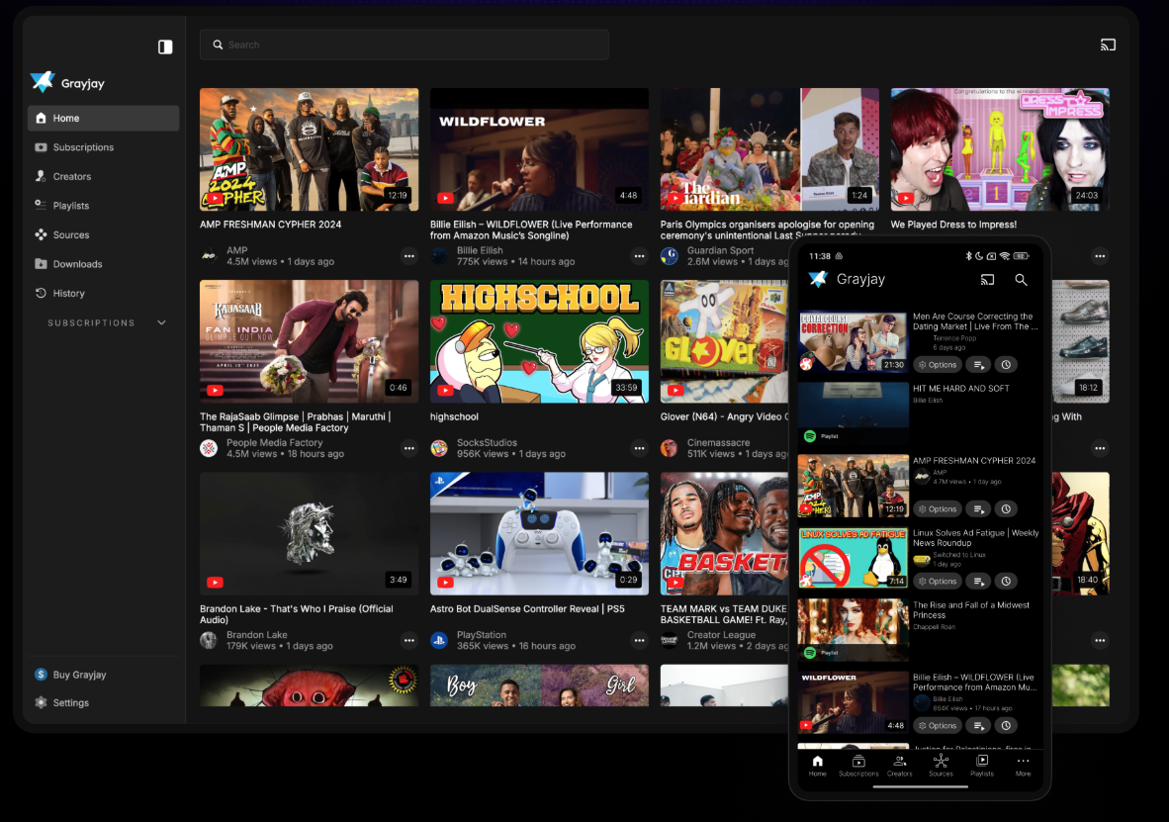Screen dimensions: 1169x822
Task: Tap Options for Linux Solves Ad Fatigue
Action: [938, 581]
